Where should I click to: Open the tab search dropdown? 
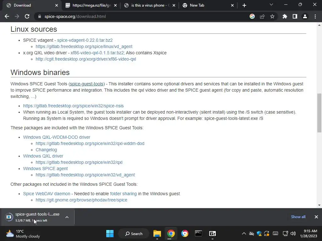click(x=271, y=4)
